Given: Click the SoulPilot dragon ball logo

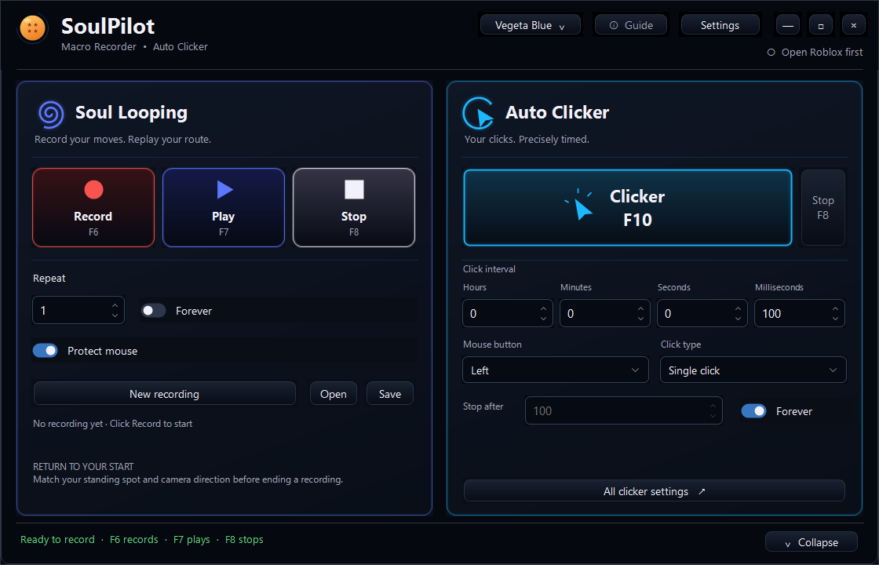Looking at the screenshot, I should (32, 28).
